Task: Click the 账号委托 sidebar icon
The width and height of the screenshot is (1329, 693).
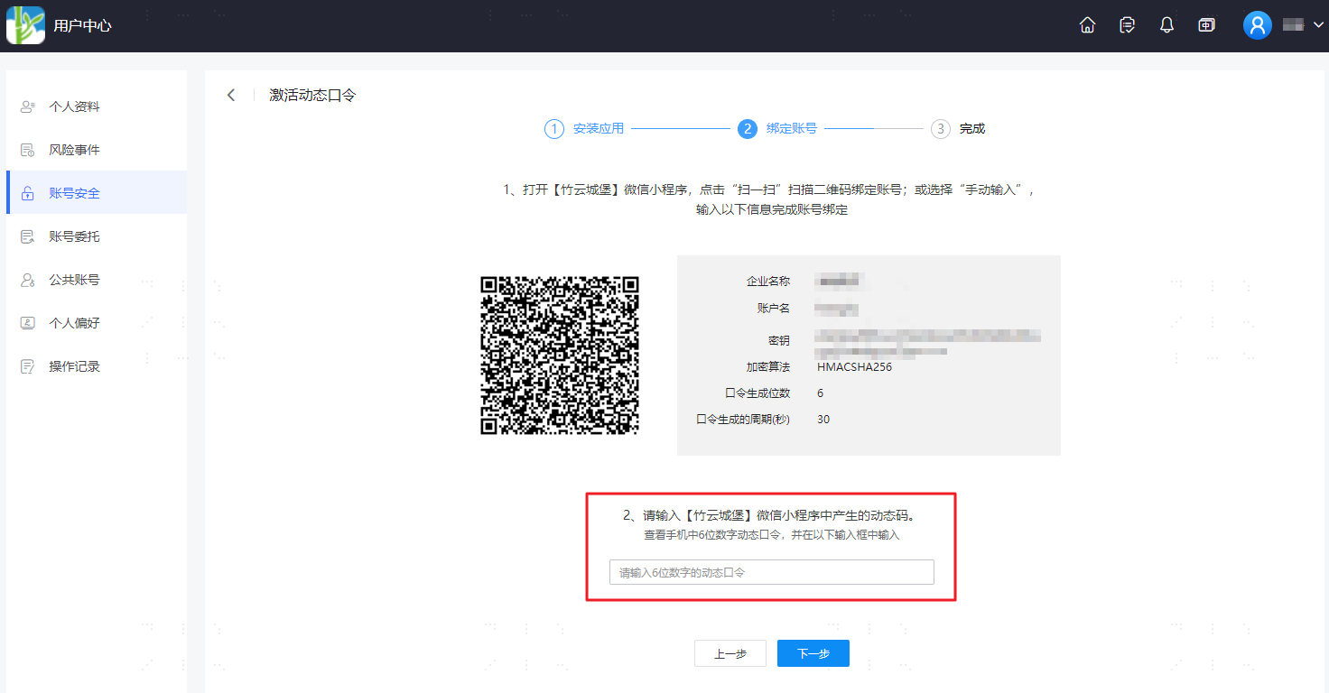Action: [x=28, y=236]
